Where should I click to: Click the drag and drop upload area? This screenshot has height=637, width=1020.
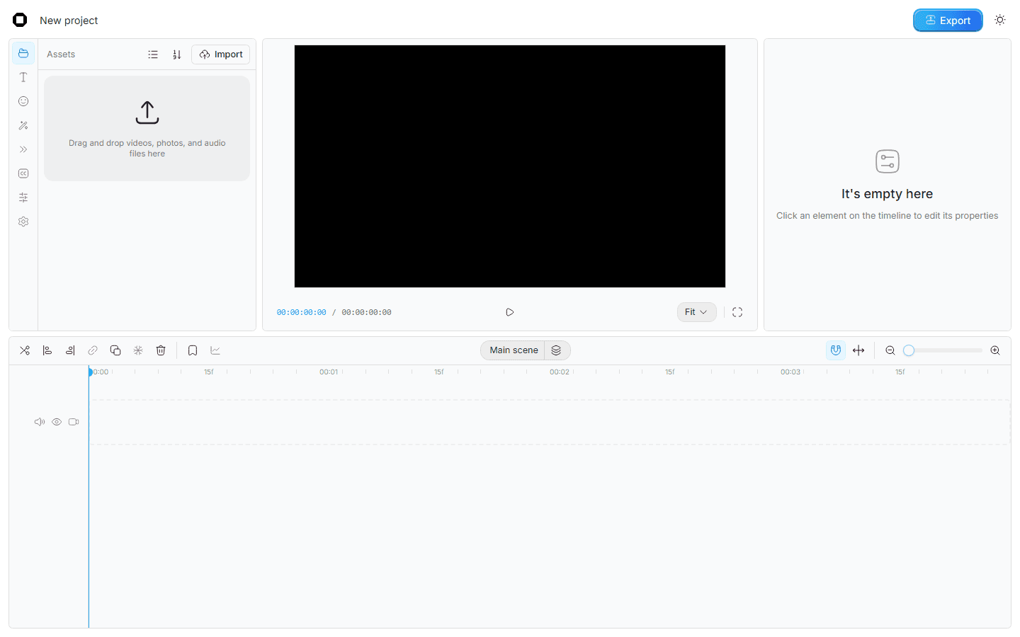click(147, 129)
